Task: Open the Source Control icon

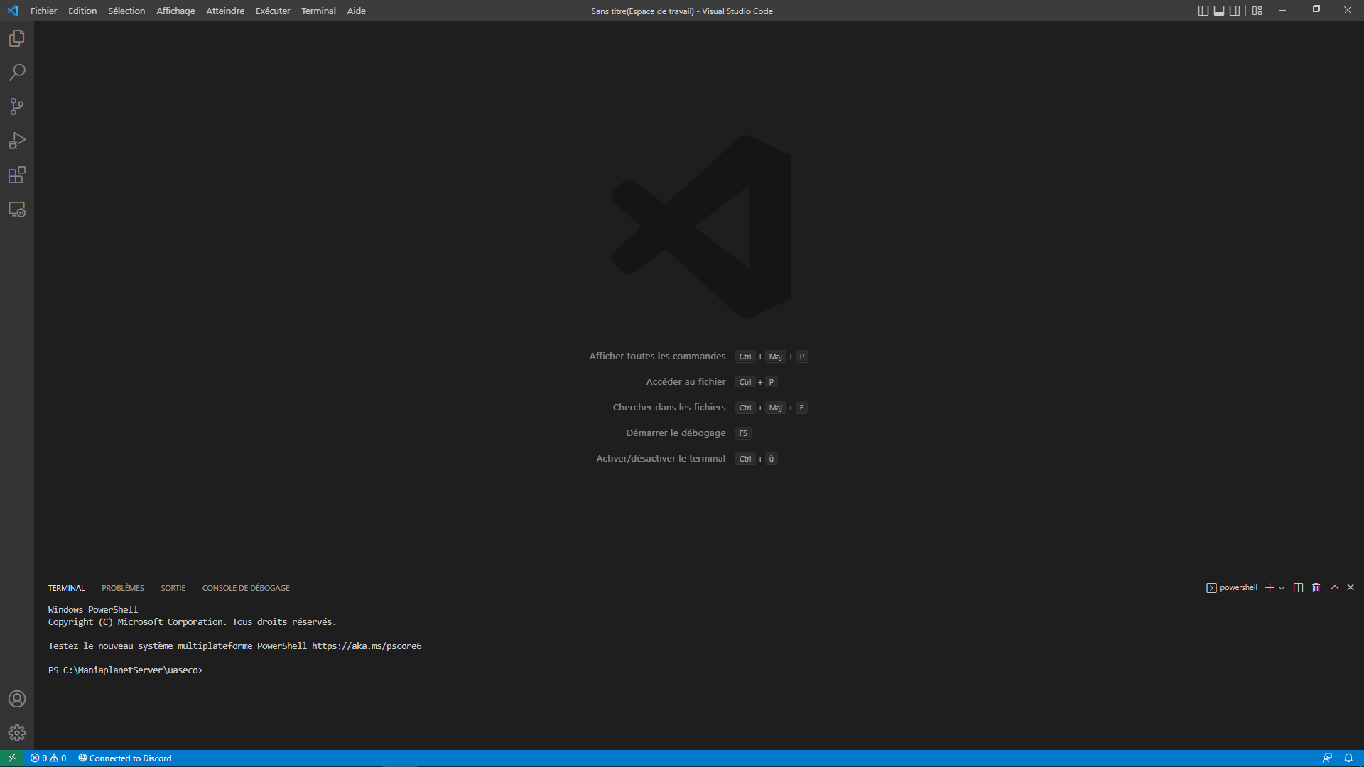Action: click(x=16, y=107)
